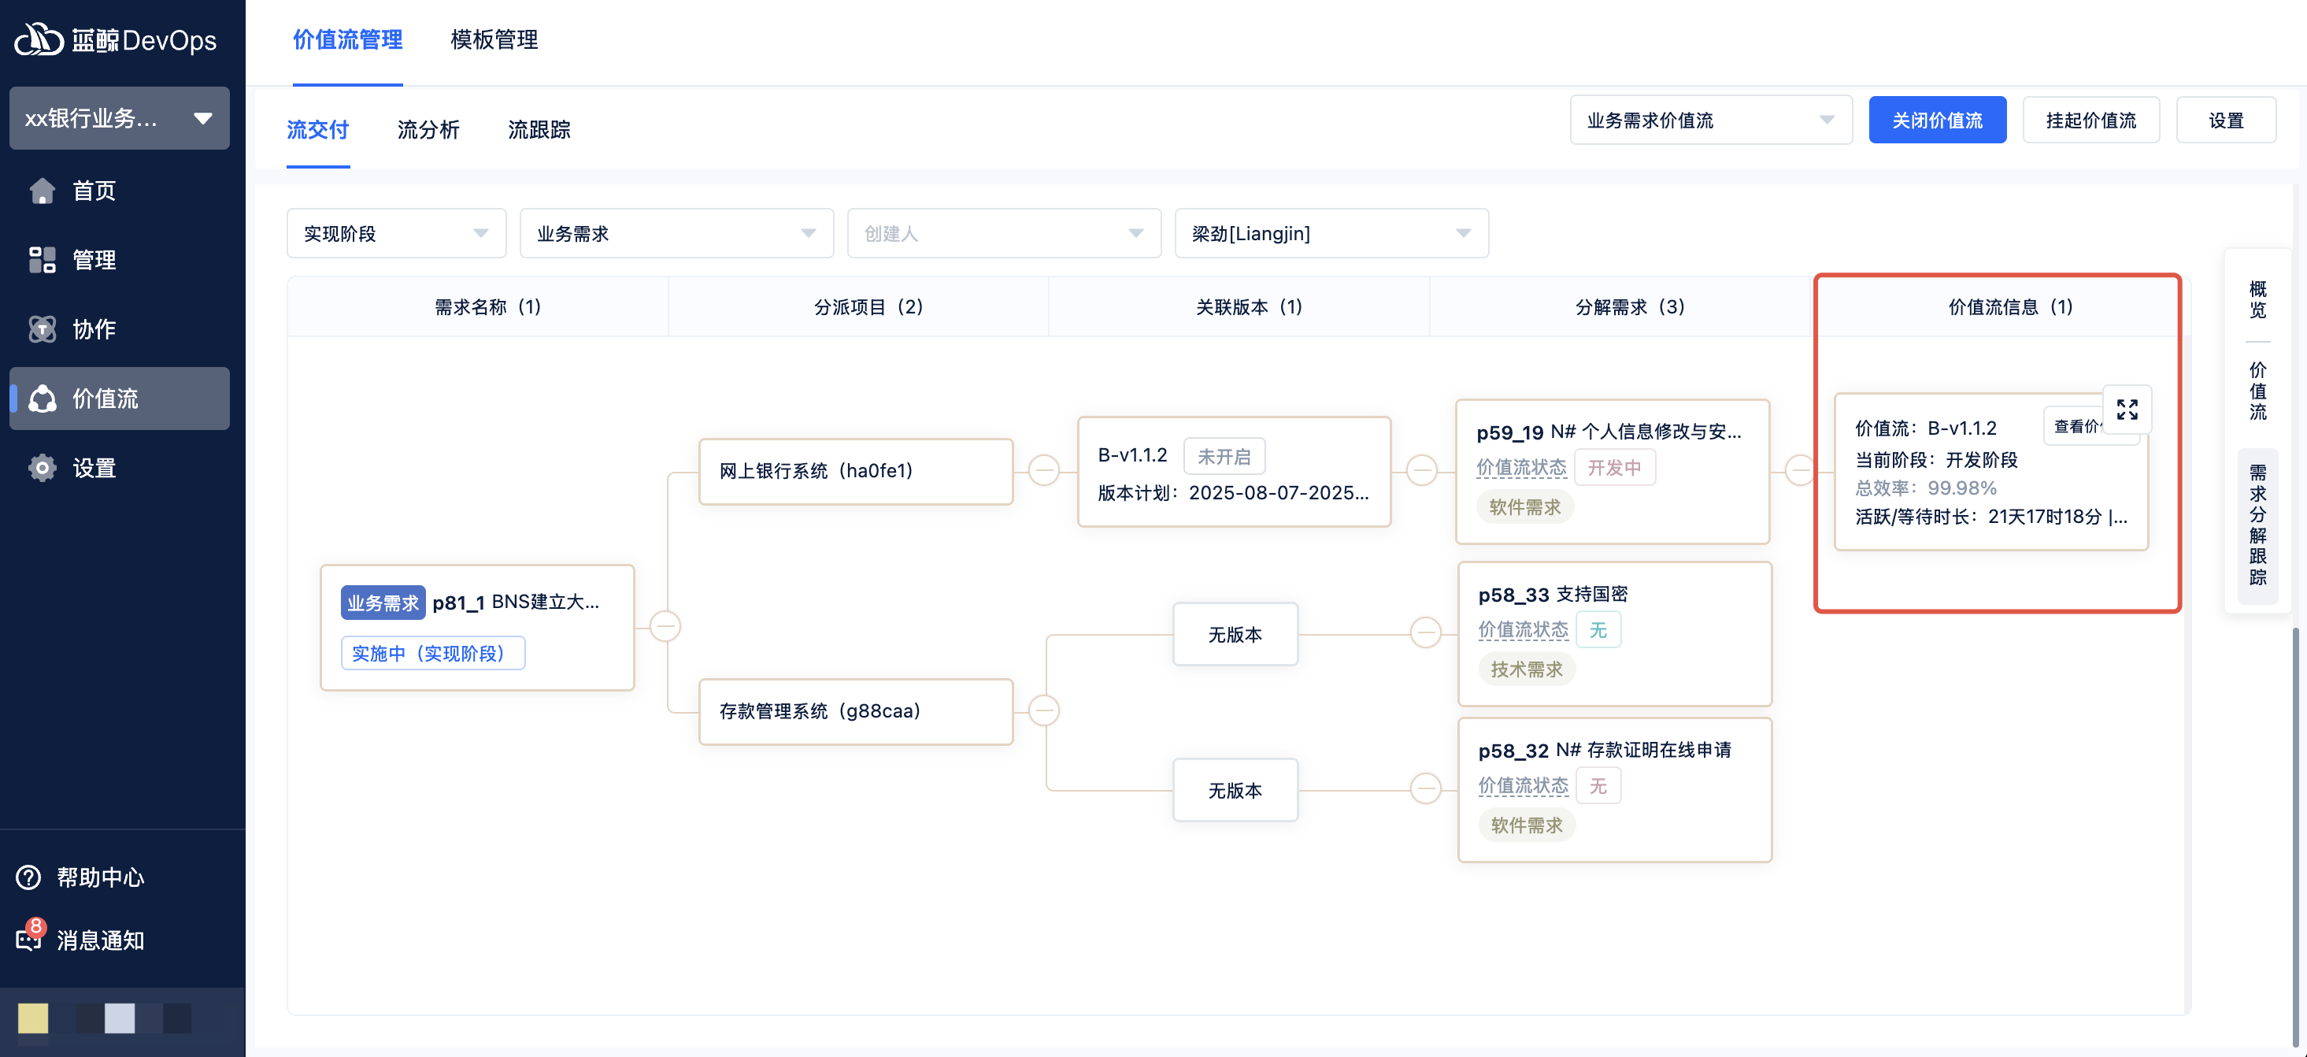Viewport: 2307px width, 1057px height.
Task: Collapse the 网上银行系统 node branch
Action: tap(1043, 470)
